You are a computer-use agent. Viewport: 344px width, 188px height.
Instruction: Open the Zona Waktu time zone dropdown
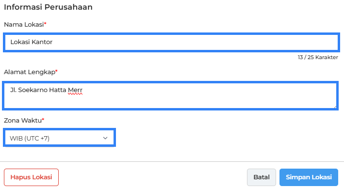coord(60,138)
